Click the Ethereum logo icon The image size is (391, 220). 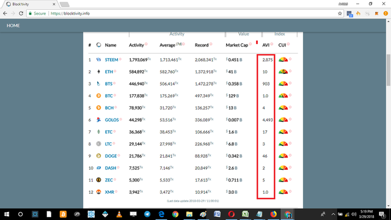click(x=98, y=71)
